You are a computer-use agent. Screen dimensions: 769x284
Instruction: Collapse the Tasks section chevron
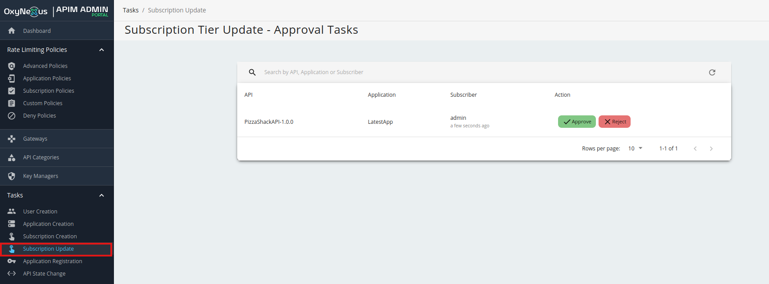tap(101, 195)
